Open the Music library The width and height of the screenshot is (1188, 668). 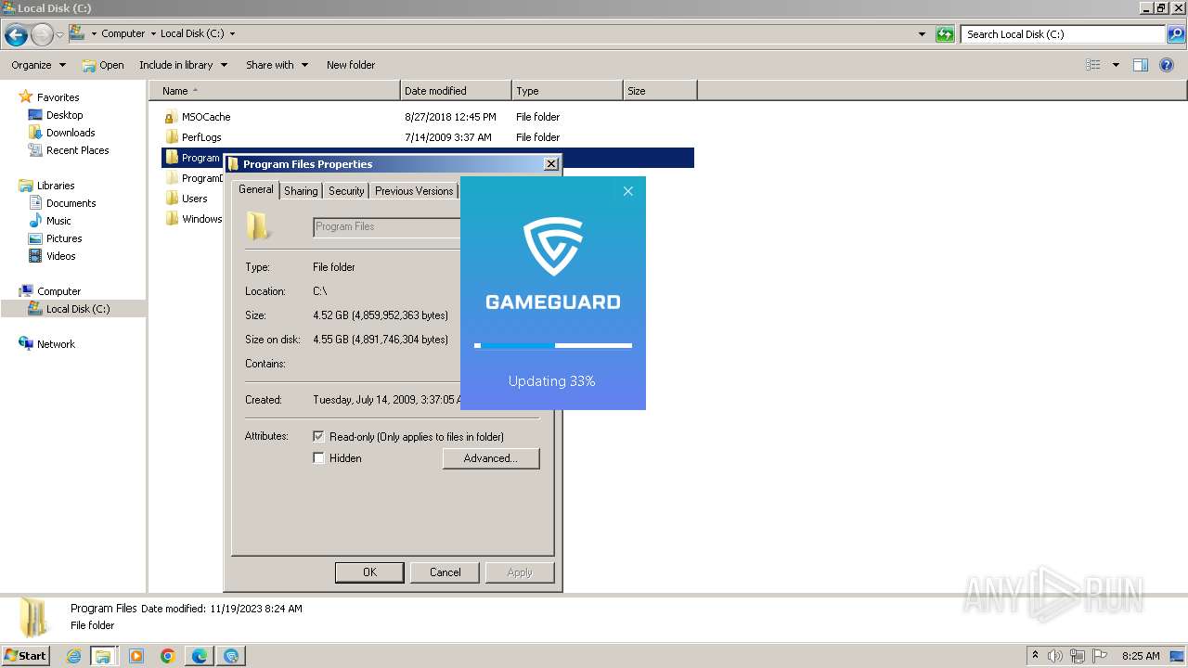coord(49,221)
